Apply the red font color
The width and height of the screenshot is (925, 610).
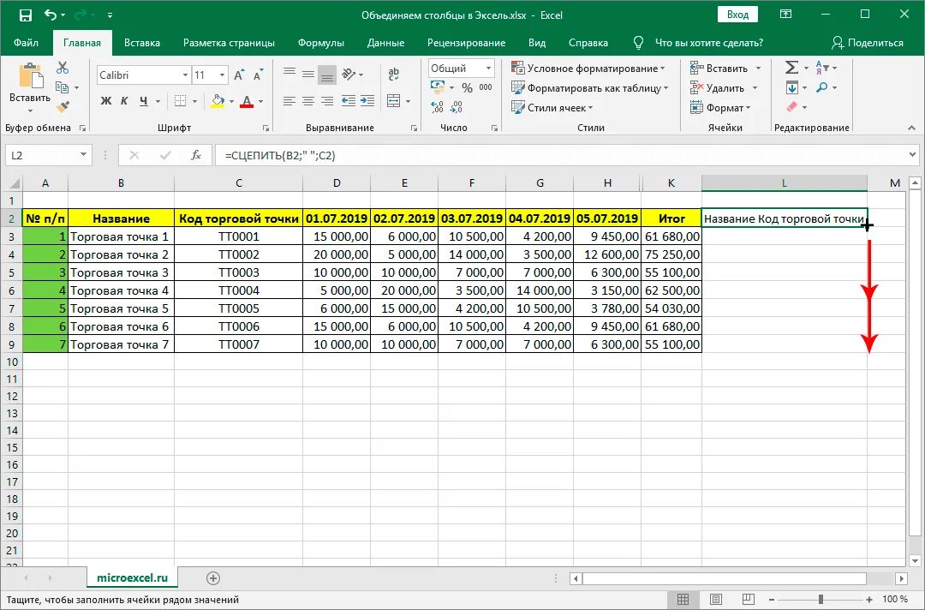[248, 101]
